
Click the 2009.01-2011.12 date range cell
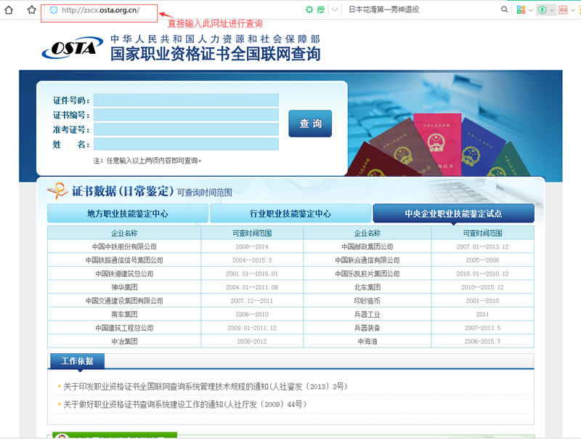coord(252,328)
